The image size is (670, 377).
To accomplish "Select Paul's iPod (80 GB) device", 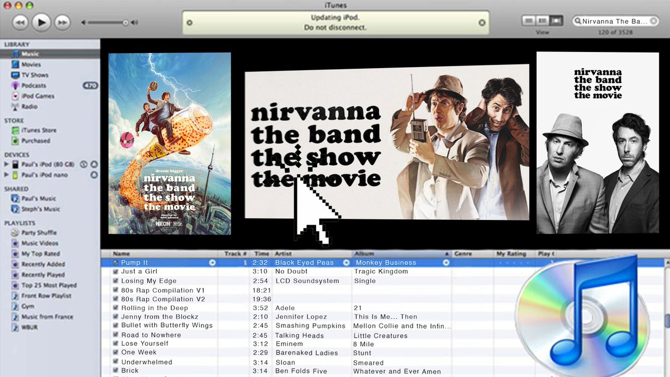I will click(43, 164).
